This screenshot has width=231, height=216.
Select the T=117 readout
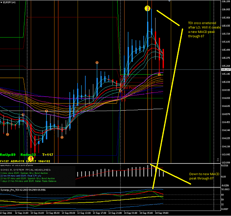(48, 155)
